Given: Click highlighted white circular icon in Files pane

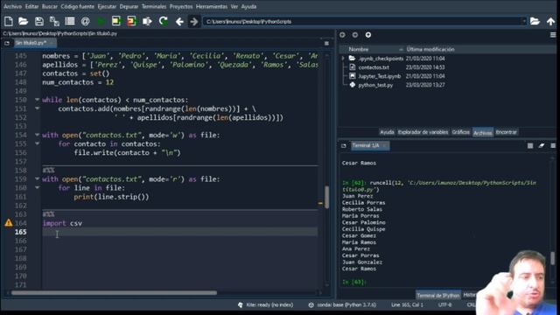Looking at the screenshot, I should pyautogui.click(x=368, y=35).
